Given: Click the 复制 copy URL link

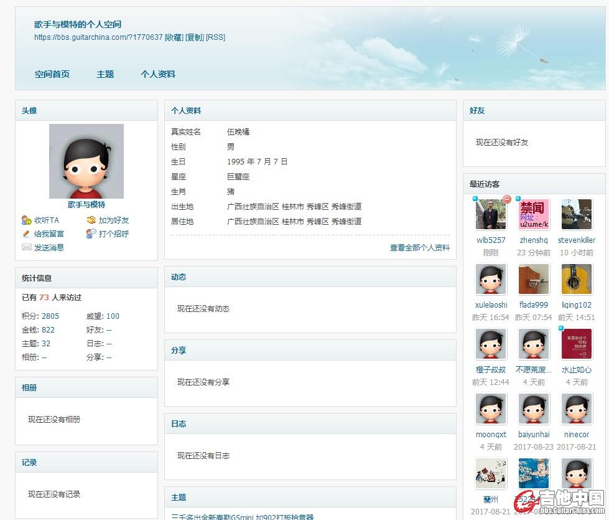Looking at the screenshot, I should pyautogui.click(x=195, y=37).
